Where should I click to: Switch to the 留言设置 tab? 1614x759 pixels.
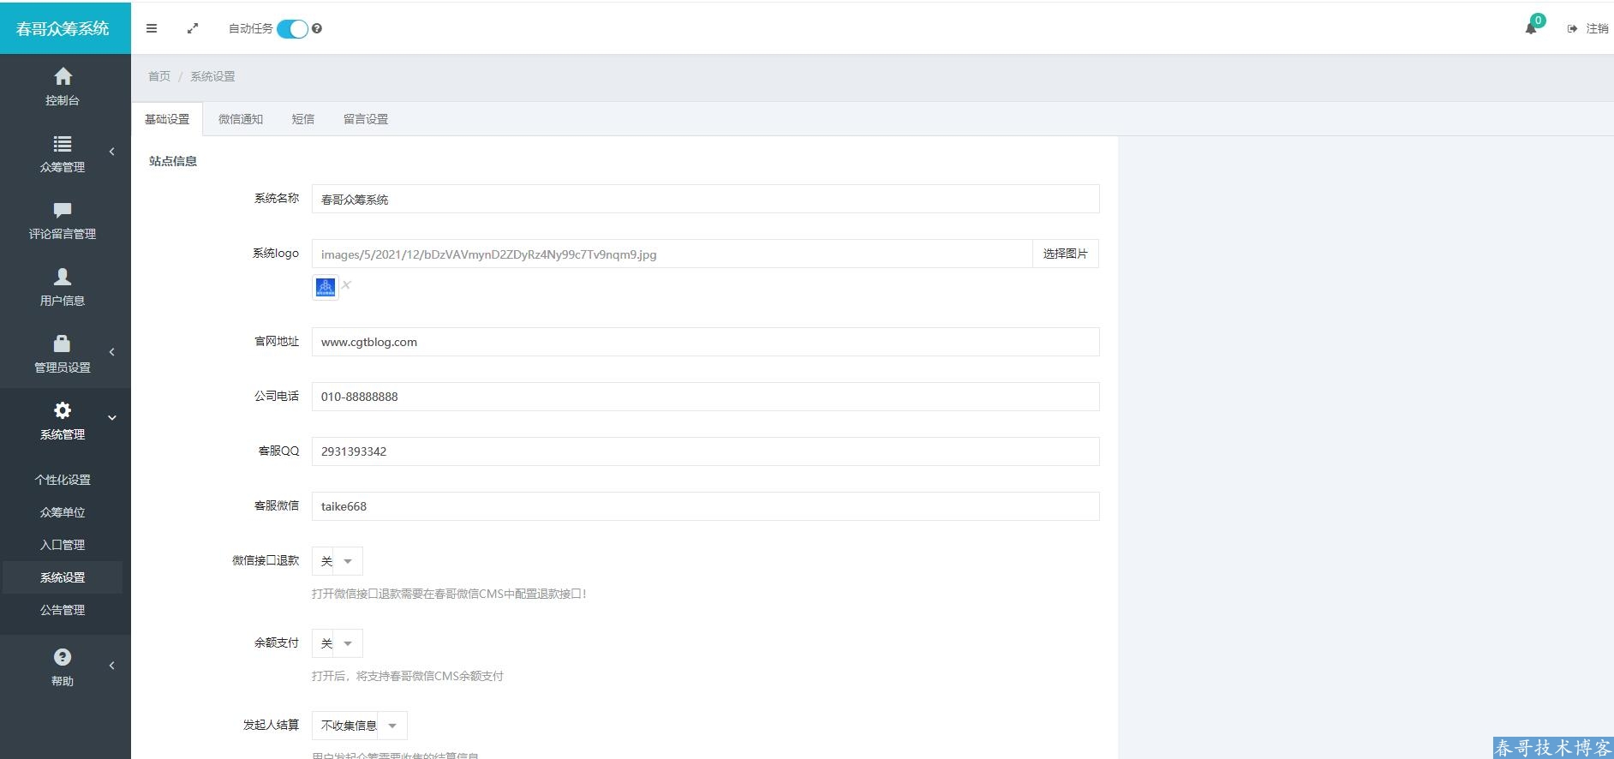(366, 119)
